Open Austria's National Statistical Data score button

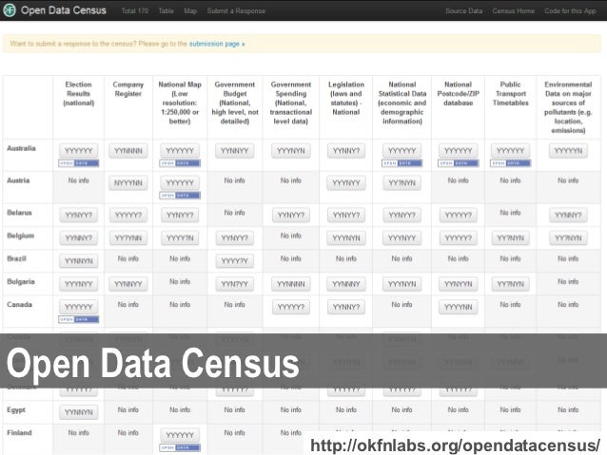401,182
